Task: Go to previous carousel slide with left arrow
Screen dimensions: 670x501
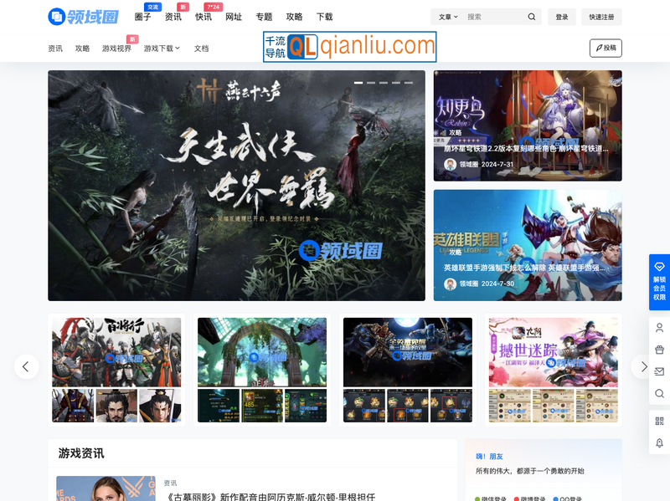Action: pos(26,366)
